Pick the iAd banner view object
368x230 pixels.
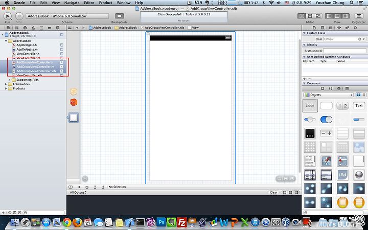tap(342, 175)
